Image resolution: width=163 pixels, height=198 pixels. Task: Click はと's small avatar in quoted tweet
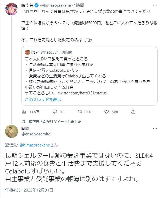[27, 52]
